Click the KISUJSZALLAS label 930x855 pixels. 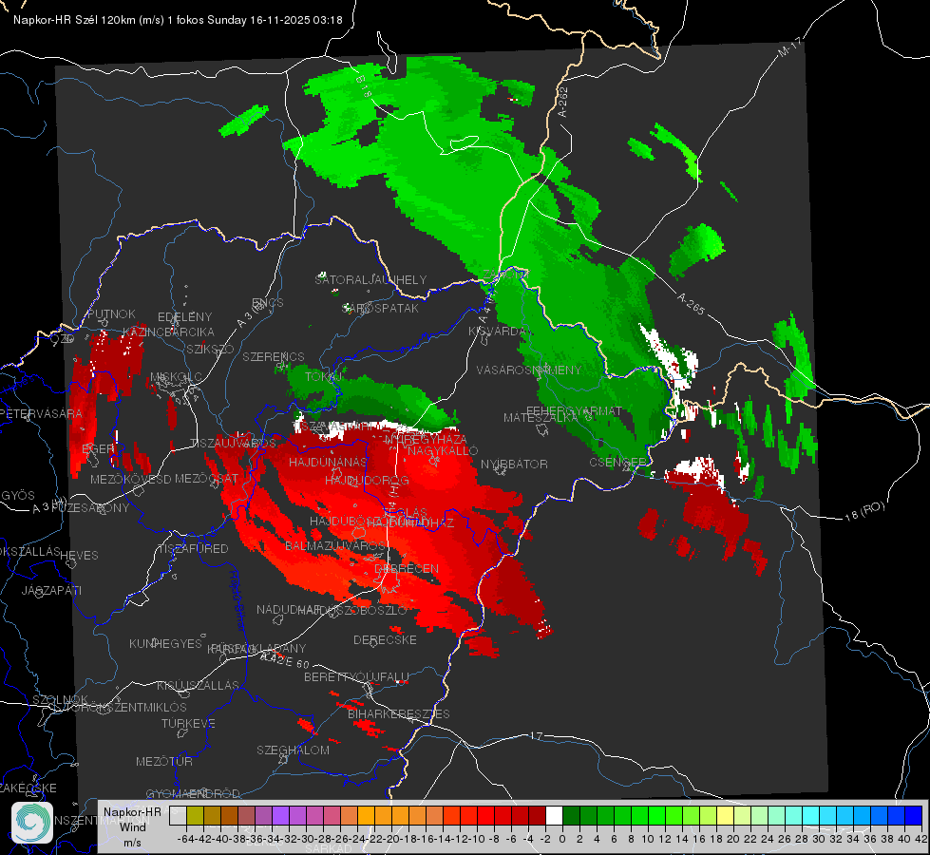pos(199,685)
